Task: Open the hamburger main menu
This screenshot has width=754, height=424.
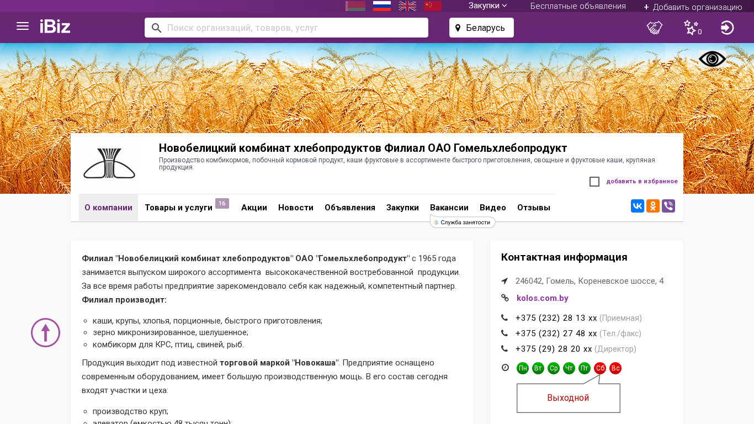Action: tap(23, 26)
